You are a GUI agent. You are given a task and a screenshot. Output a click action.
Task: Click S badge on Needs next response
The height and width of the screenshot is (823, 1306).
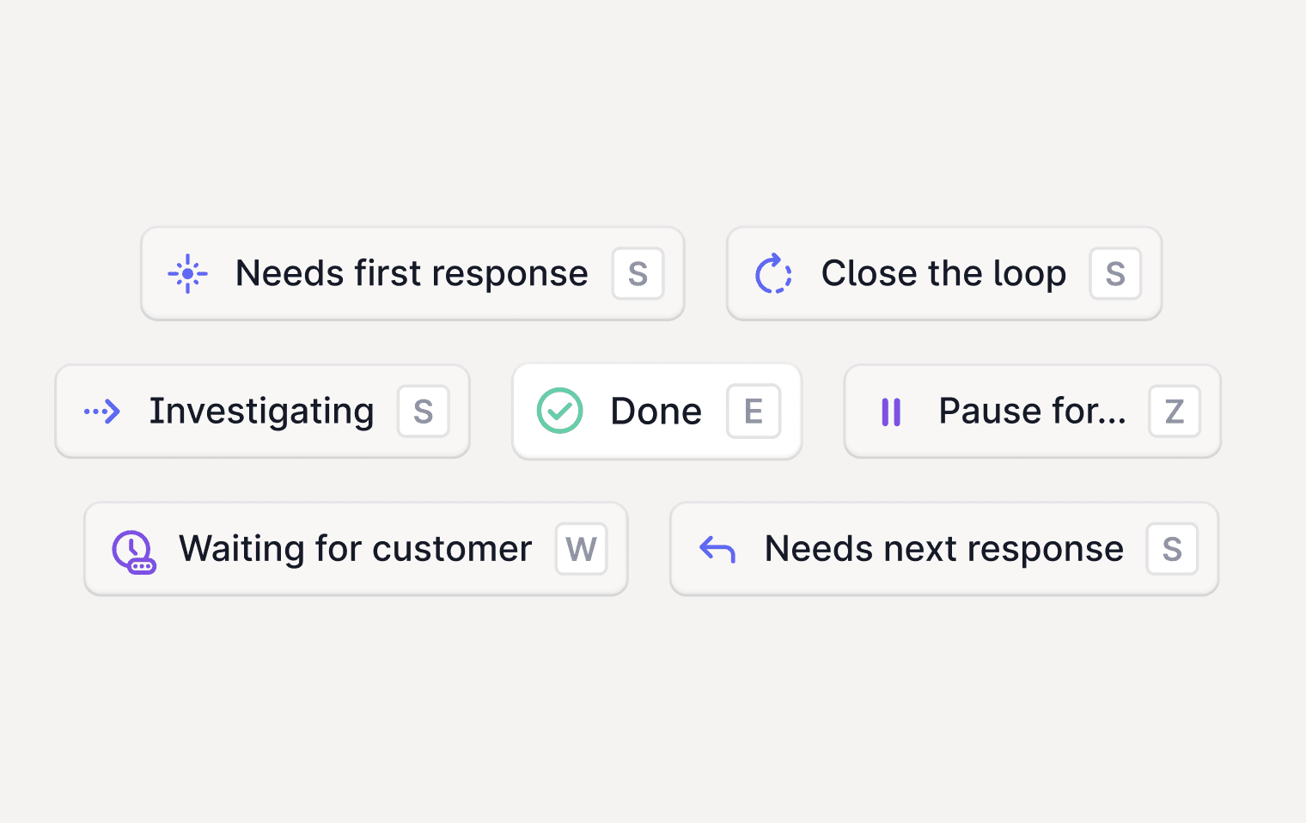tap(1172, 549)
